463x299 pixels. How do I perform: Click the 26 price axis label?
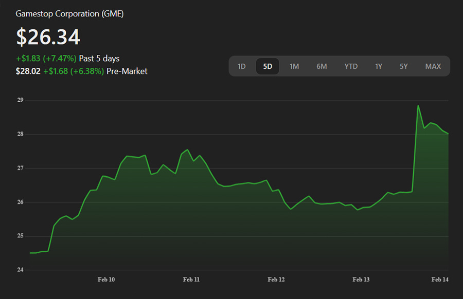tap(20, 202)
